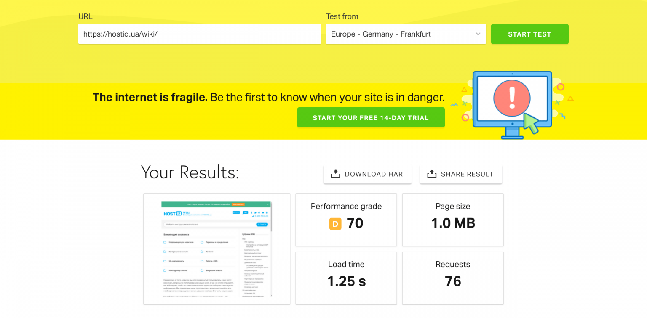Open the website screenshot thumbnail
The width and height of the screenshot is (647, 318).
tap(217, 249)
